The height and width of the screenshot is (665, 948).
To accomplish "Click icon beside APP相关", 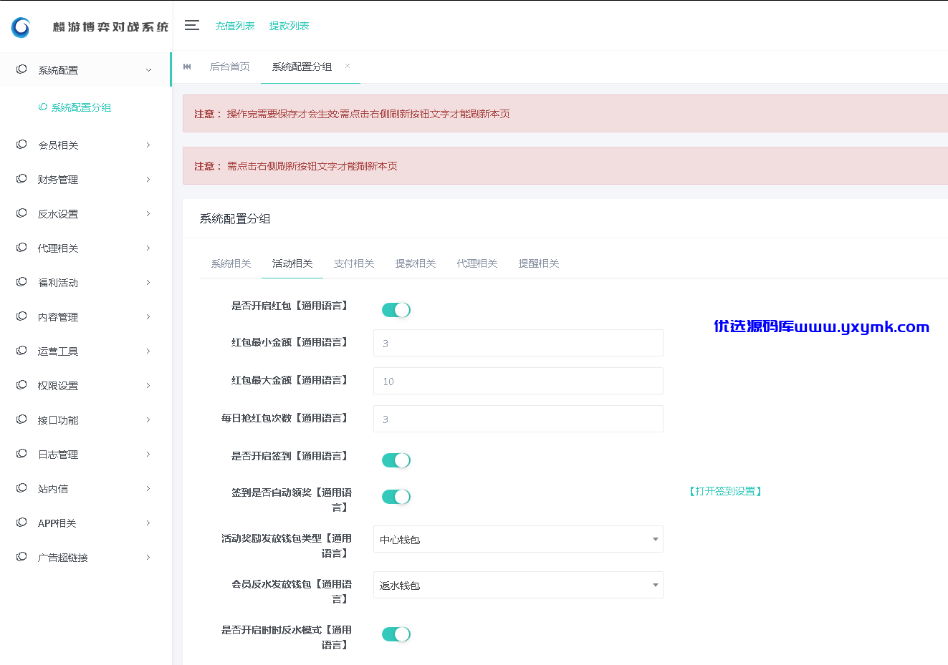I will tap(21, 523).
